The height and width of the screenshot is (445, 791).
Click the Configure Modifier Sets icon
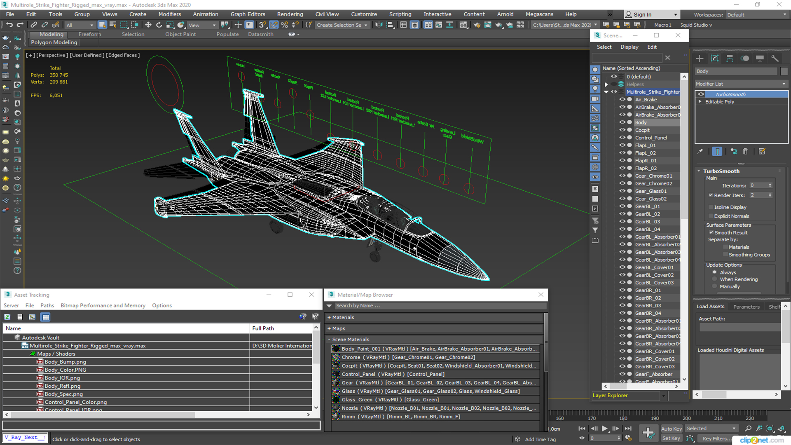pyautogui.click(x=762, y=152)
